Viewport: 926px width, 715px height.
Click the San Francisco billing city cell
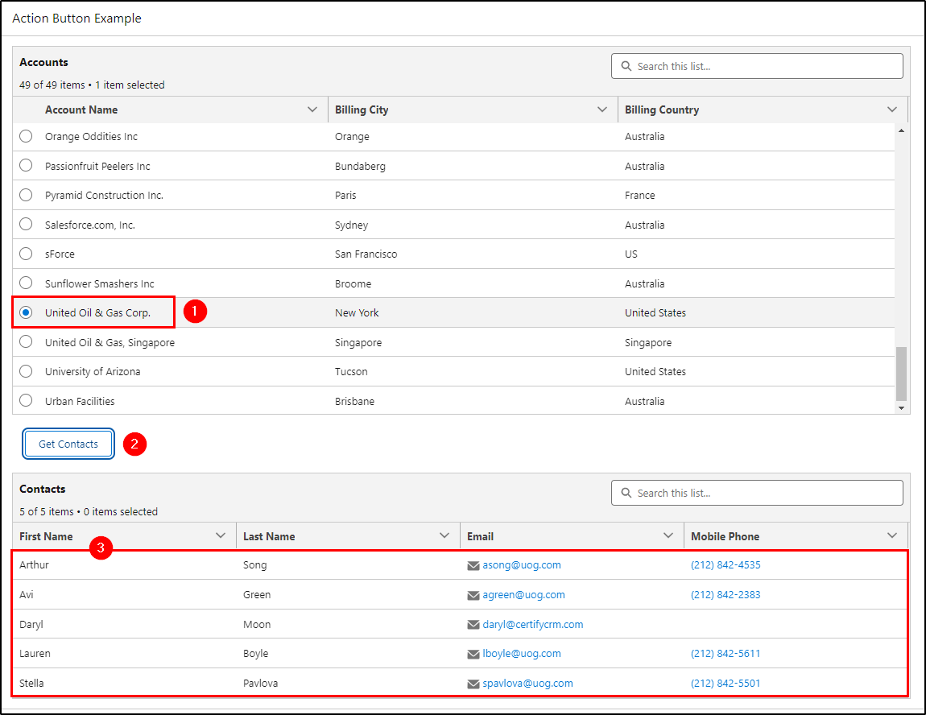click(x=366, y=254)
